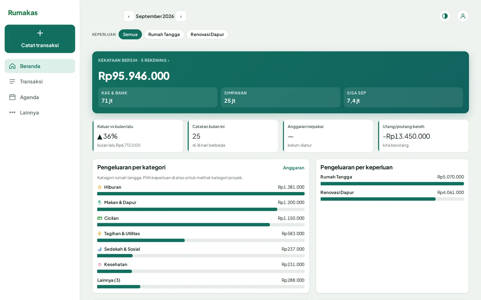Screen dimensions: 481x300
Task: Click the hand icon beside Sedekah & Sosial
Action: point(100,249)
